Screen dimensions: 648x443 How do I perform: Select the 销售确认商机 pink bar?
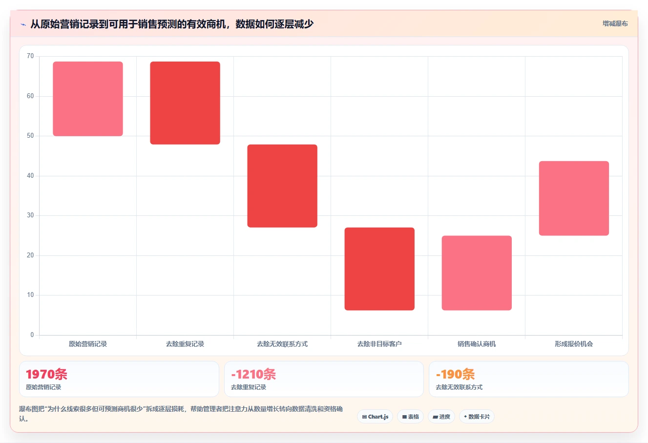coord(477,273)
